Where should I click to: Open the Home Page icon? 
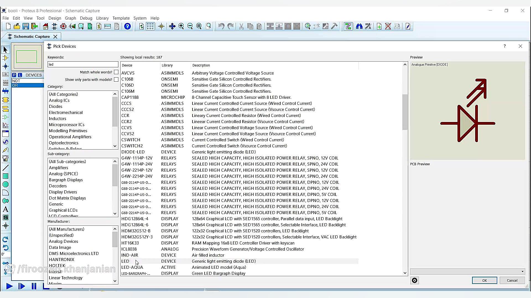click(x=46, y=26)
